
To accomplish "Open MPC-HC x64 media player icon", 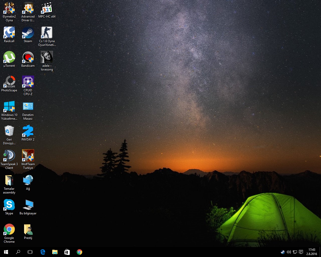I will (x=47, y=10).
